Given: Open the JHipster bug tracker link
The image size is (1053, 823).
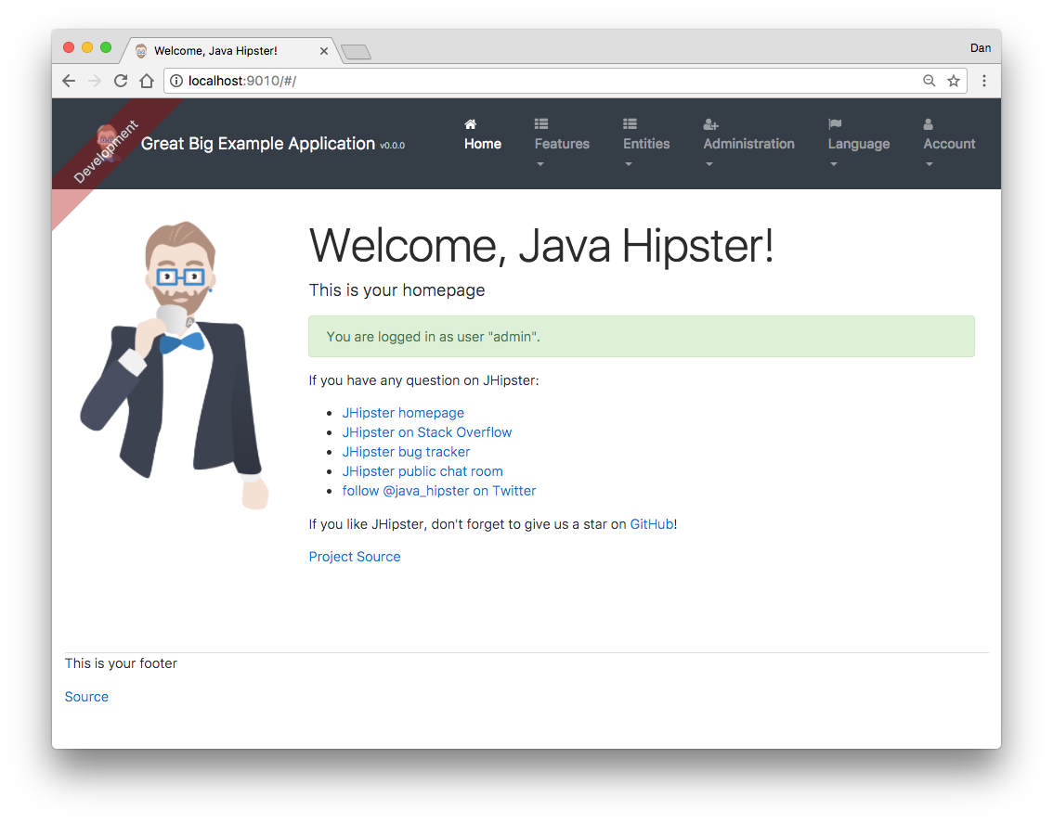Looking at the screenshot, I should [x=407, y=452].
